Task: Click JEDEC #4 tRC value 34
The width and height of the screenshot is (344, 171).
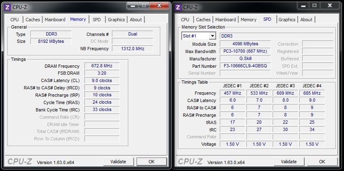Action: pos(312,129)
